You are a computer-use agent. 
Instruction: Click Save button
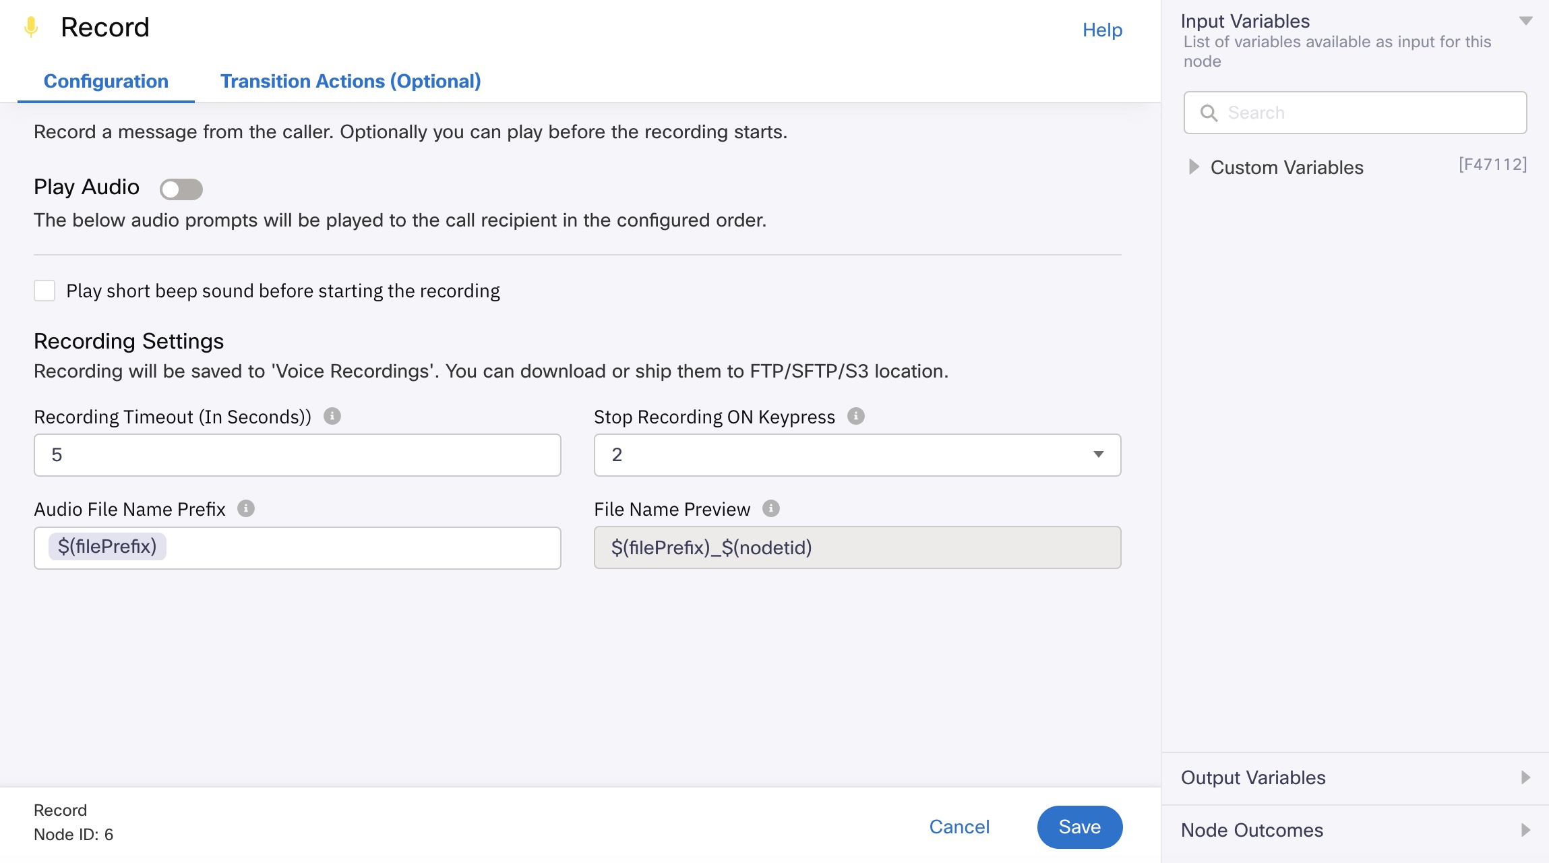click(1079, 825)
